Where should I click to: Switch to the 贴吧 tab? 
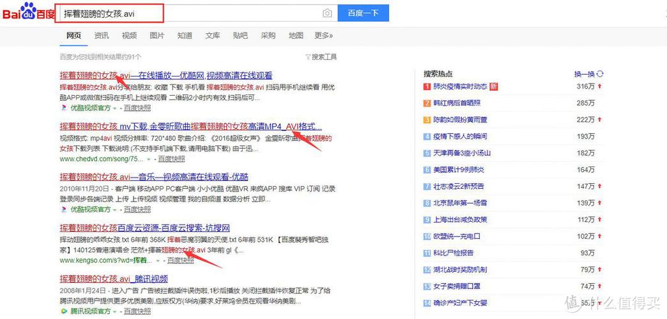click(240, 36)
